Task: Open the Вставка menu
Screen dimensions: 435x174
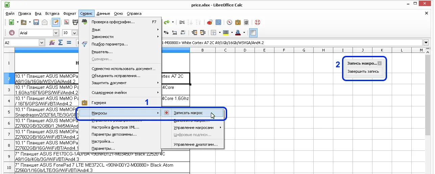Action: point(52,13)
